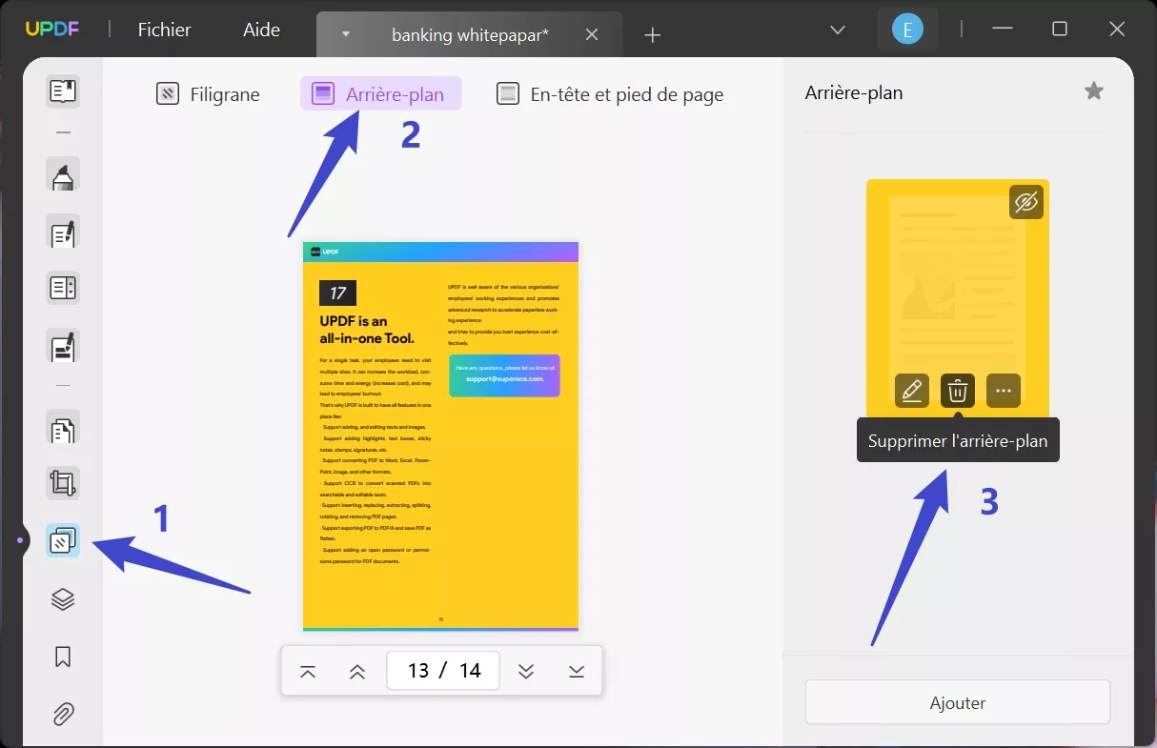Viewport: 1157px width, 748px height.
Task: Go to the first page
Action: coord(308,671)
